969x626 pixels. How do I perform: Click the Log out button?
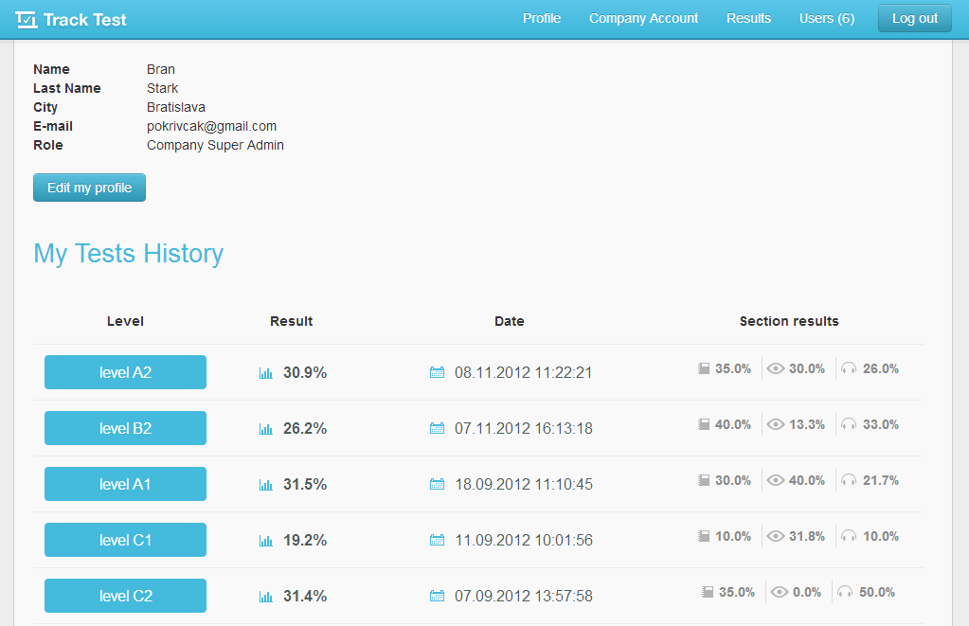click(913, 18)
